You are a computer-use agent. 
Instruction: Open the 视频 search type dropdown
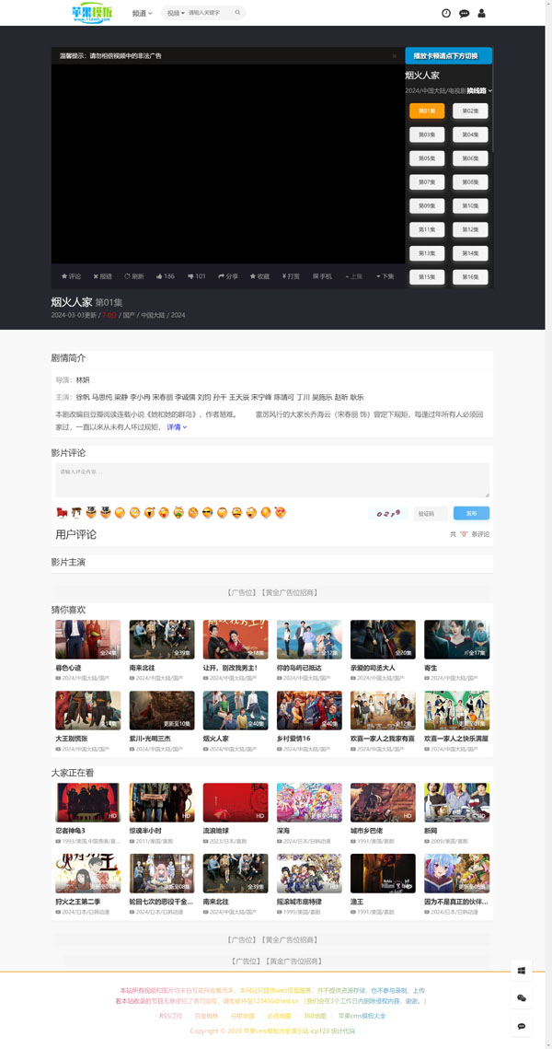point(175,13)
